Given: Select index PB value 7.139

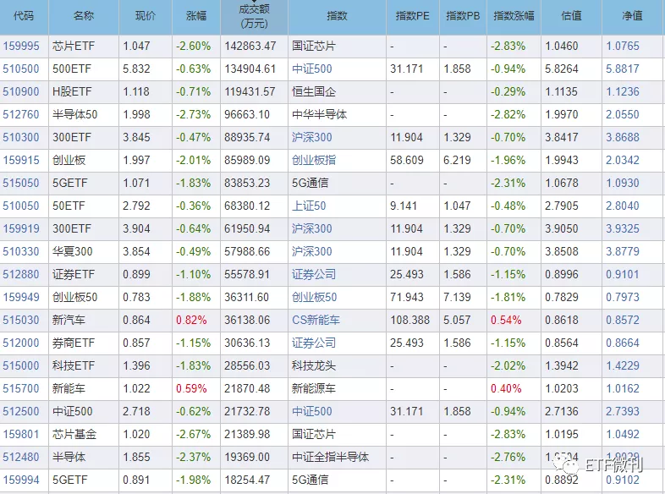Looking at the screenshot, I should tap(457, 297).
